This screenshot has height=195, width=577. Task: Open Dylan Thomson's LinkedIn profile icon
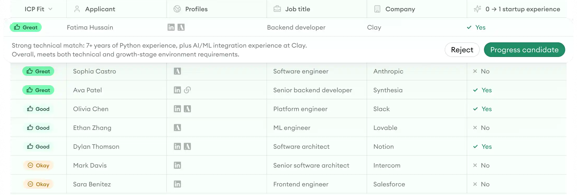[x=177, y=146]
